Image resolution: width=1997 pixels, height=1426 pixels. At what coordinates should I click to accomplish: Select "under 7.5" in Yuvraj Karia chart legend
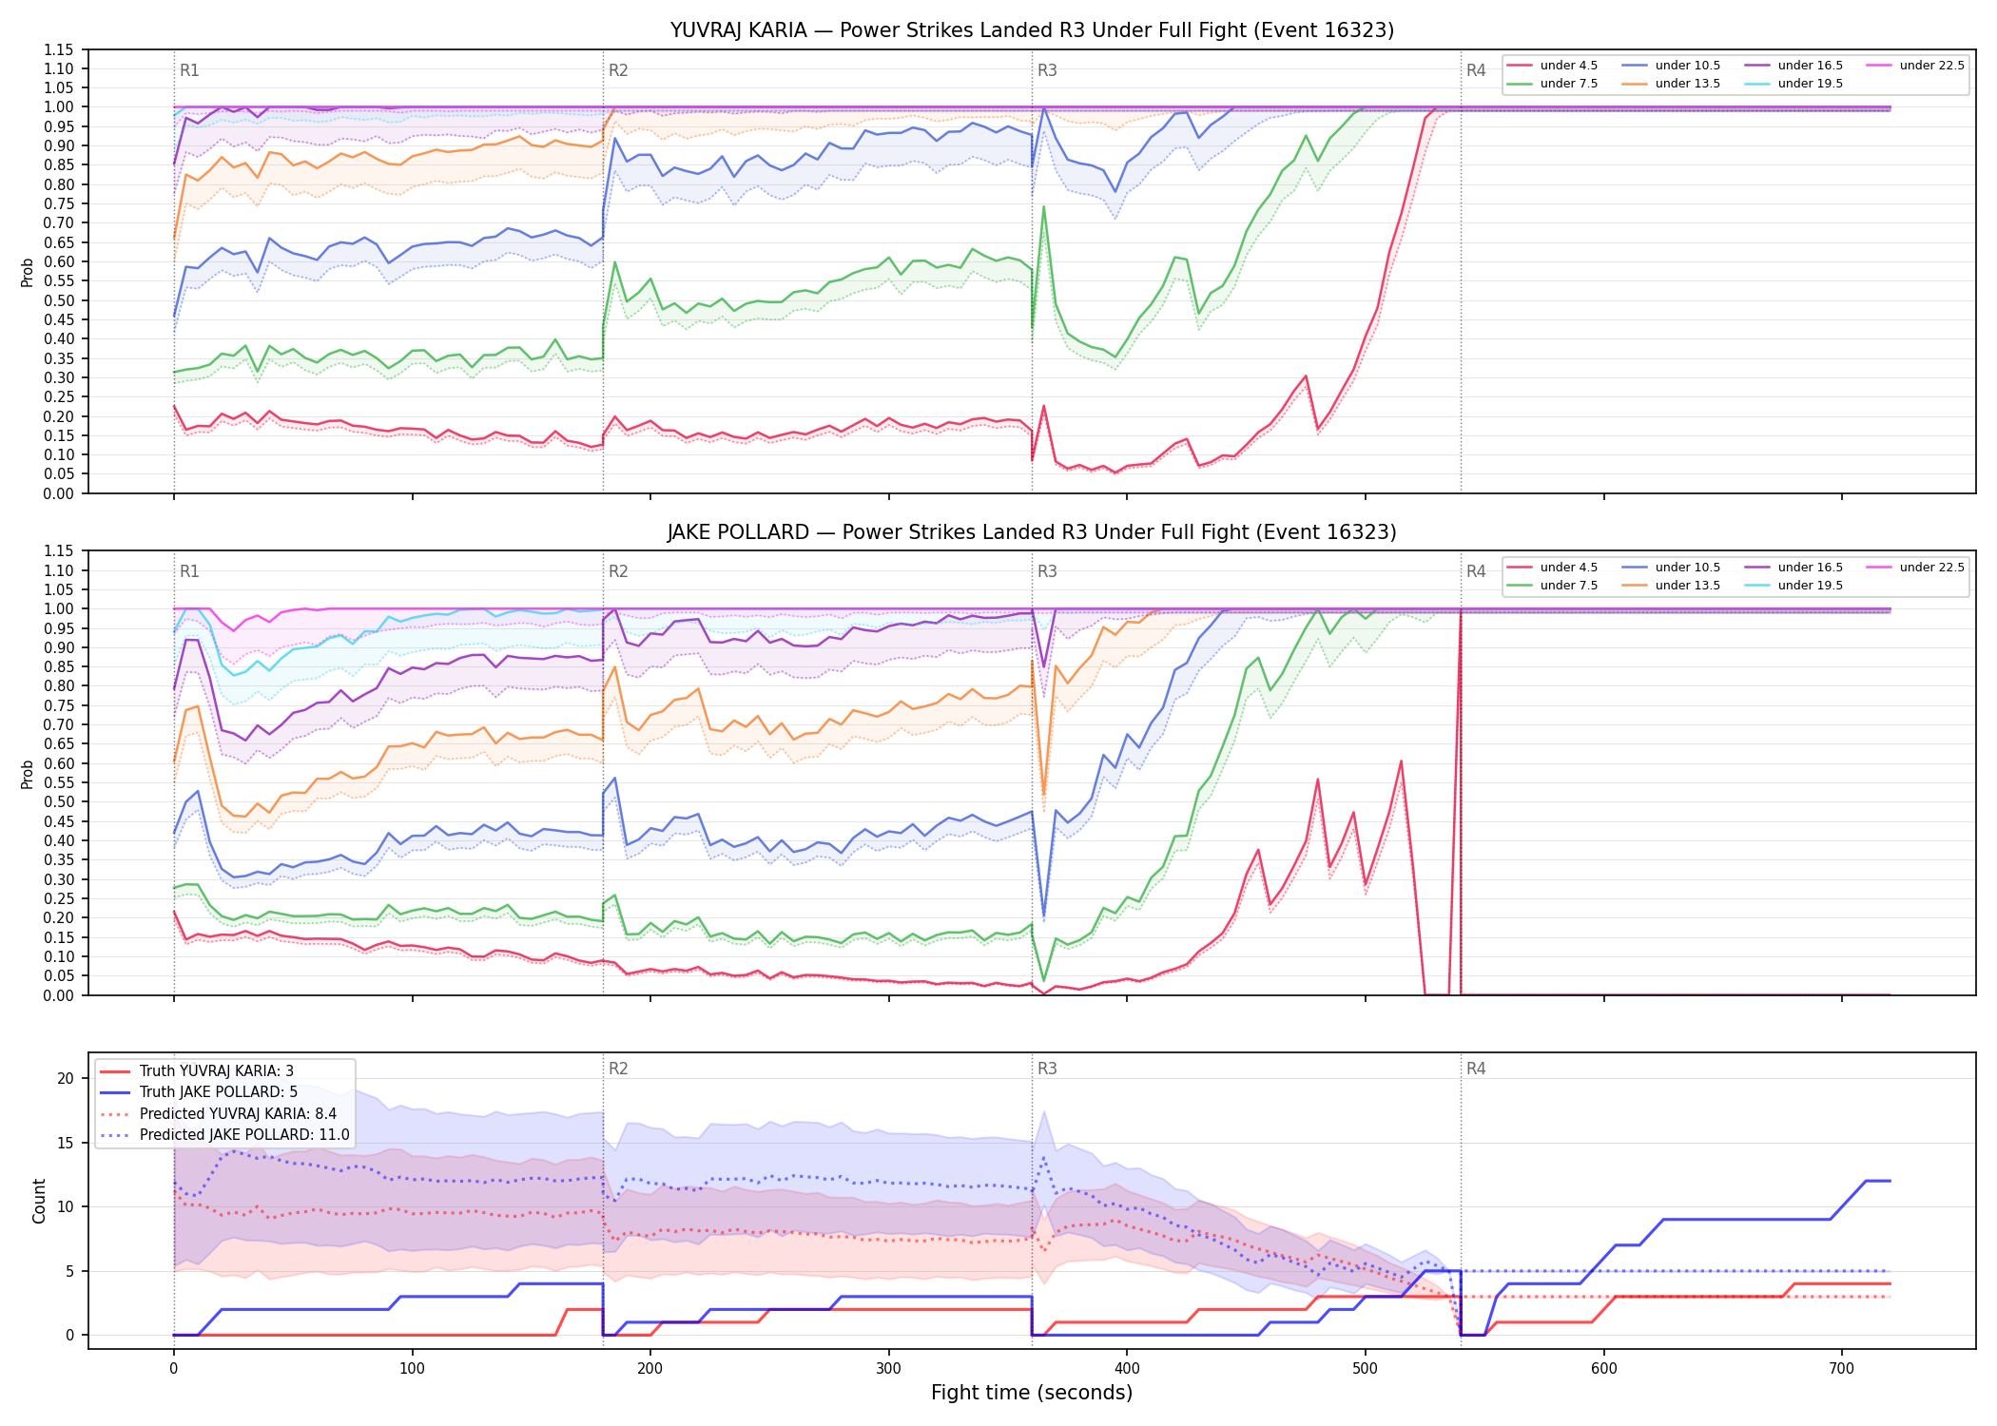coord(1553,84)
